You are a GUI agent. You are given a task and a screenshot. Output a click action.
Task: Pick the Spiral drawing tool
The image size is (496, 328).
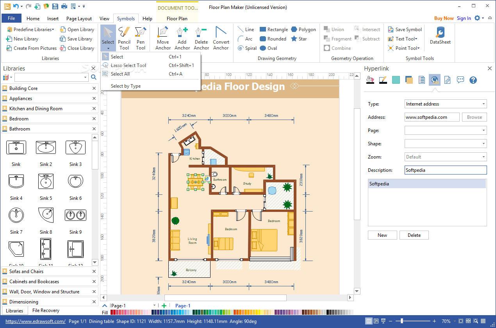[x=247, y=48]
